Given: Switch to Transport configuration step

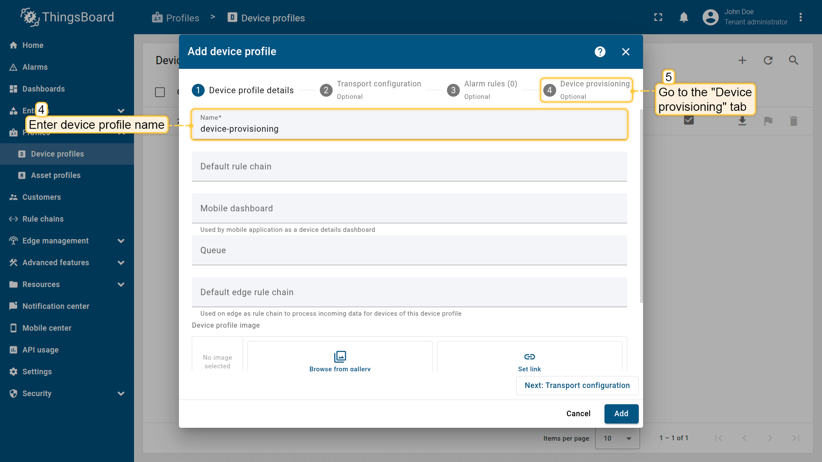Looking at the screenshot, I should 371,90.
